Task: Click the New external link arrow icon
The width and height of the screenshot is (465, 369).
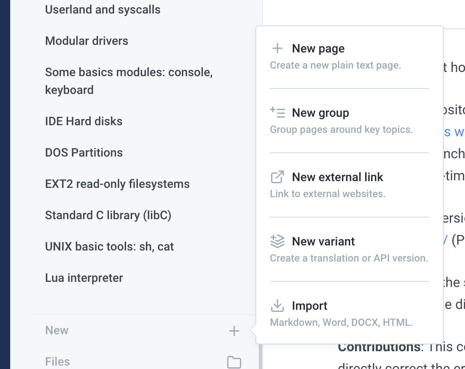Action: [277, 177]
